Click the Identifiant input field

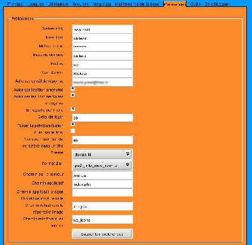click(102, 38)
